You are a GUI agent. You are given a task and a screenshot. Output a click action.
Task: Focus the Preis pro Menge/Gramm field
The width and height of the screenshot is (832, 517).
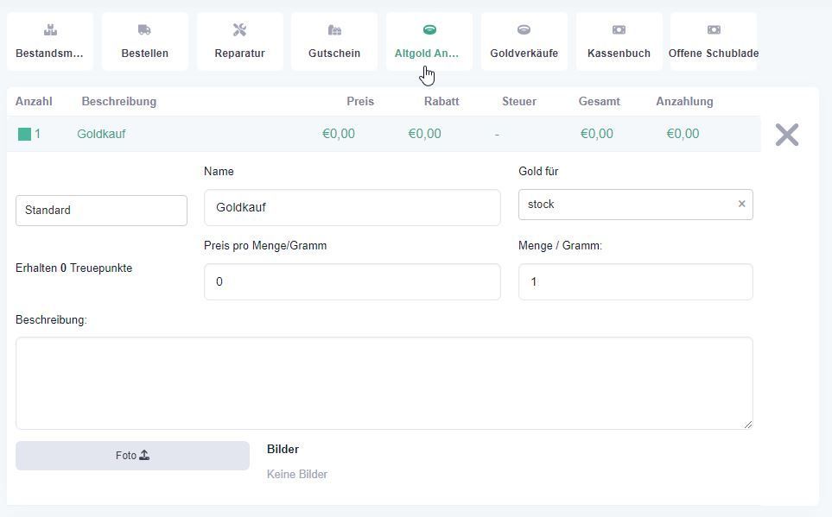[x=352, y=281]
